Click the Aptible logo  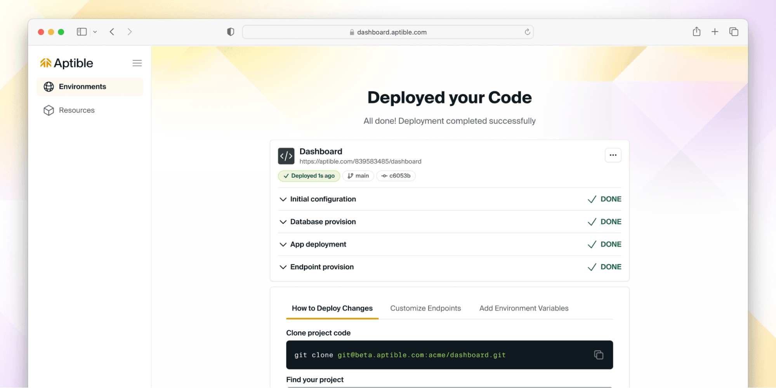pyautogui.click(x=66, y=63)
